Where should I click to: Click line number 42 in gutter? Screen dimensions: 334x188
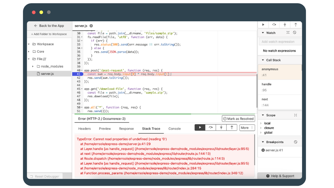tap(78, 78)
